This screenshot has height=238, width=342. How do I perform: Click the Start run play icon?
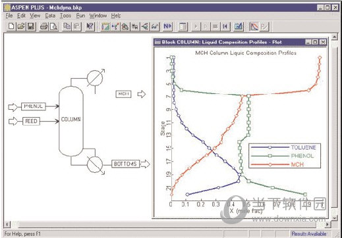click(x=196, y=26)
